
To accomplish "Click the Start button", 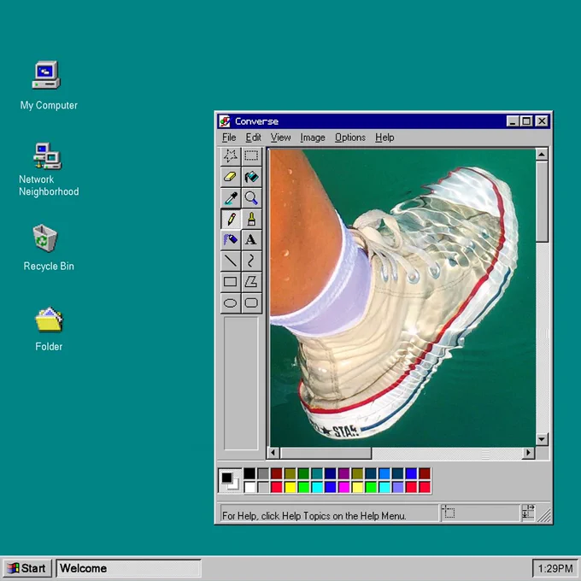I will pos(26,568).
